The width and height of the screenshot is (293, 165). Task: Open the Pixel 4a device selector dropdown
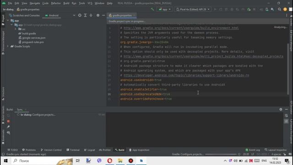(x=193, y=9)
